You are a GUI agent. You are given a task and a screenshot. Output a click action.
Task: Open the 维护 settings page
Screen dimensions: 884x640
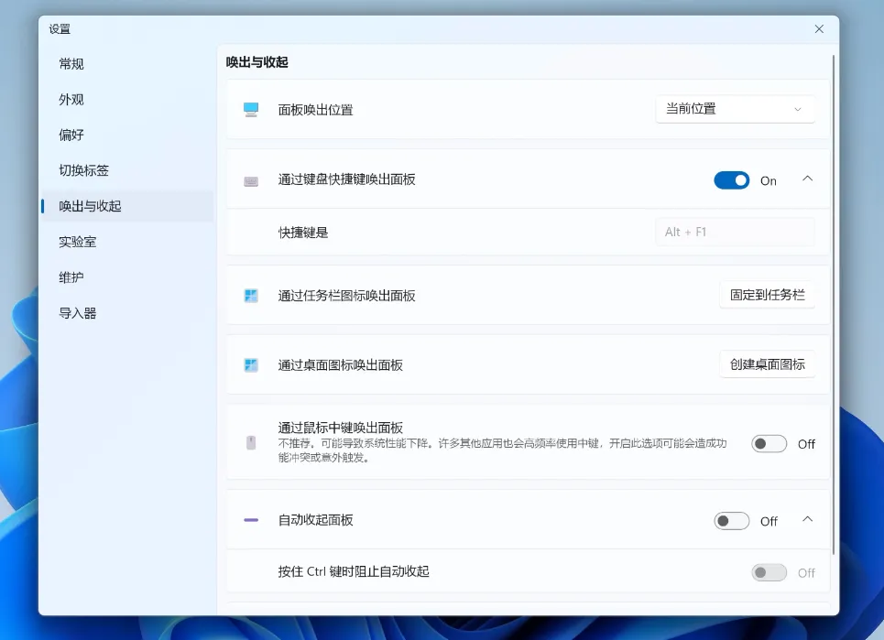click(127, 277)
